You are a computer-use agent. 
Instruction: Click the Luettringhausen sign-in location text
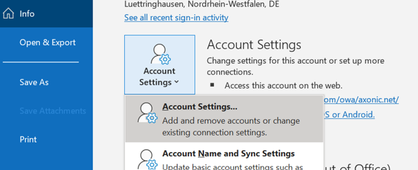coord(202,4)
